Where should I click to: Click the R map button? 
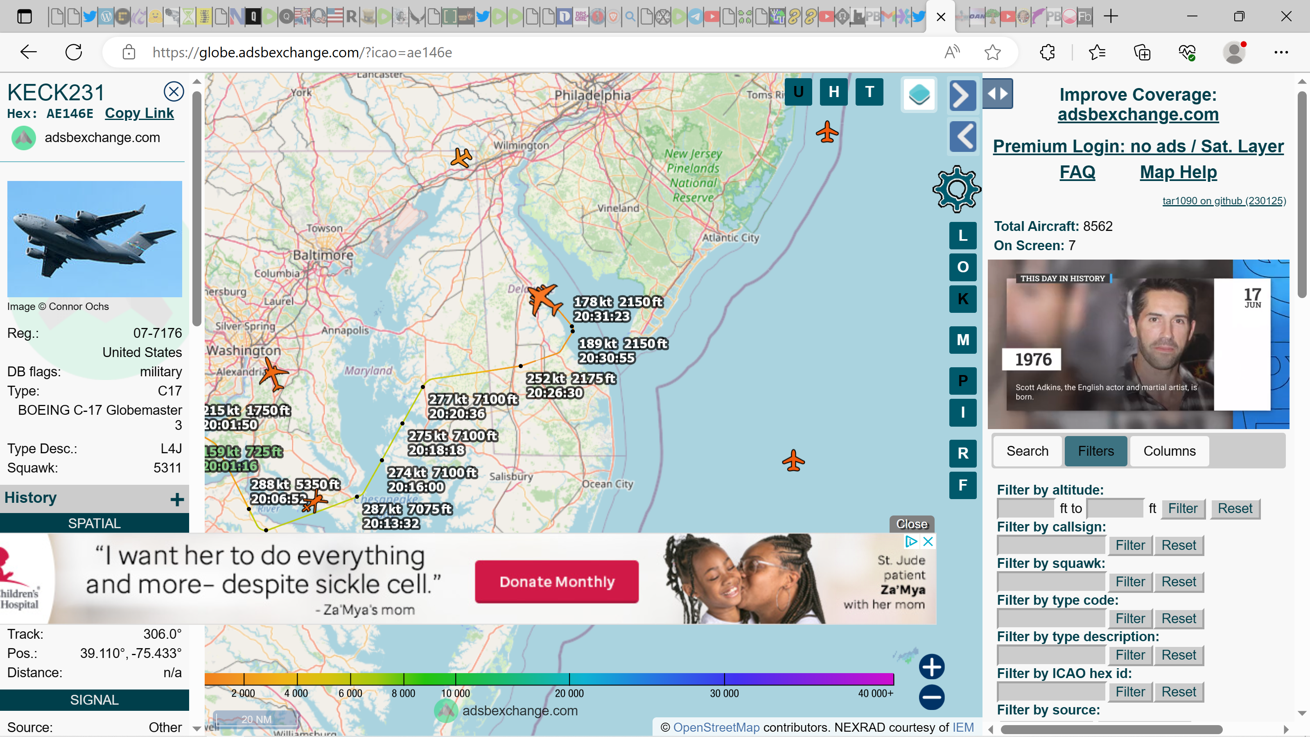(963, 453)
